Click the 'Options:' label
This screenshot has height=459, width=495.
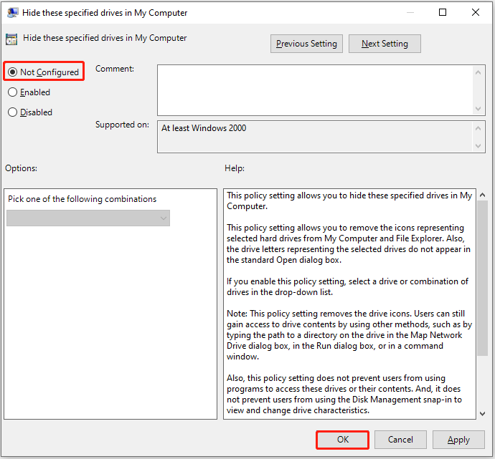tap(21, 168)
